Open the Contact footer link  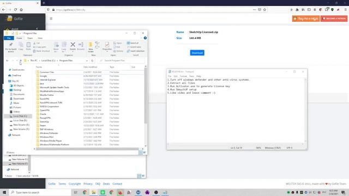117,184
